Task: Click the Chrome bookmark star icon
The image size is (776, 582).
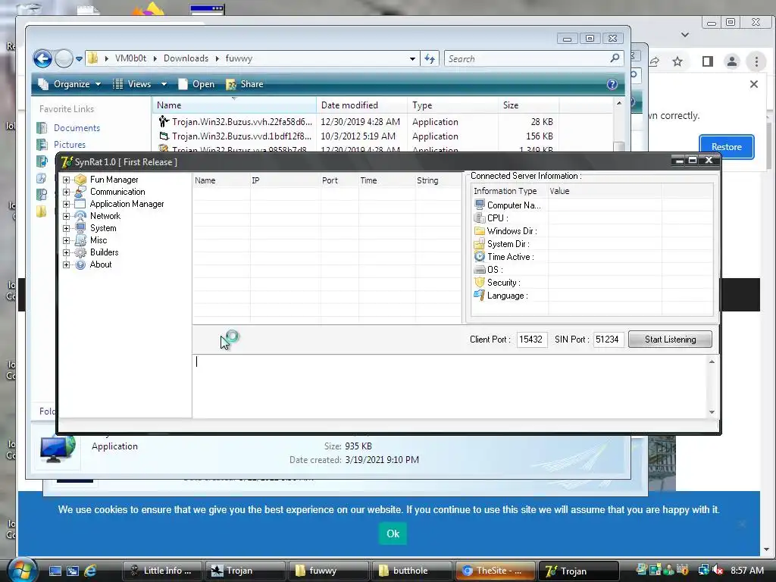Action: [677, 61]
